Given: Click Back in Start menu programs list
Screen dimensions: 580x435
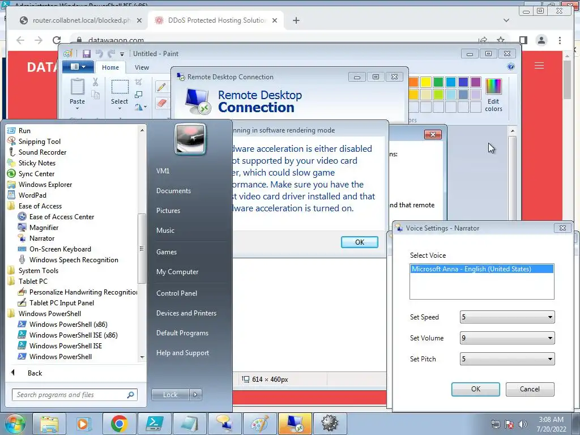Looking at the screenshot, I should [35, 373].
